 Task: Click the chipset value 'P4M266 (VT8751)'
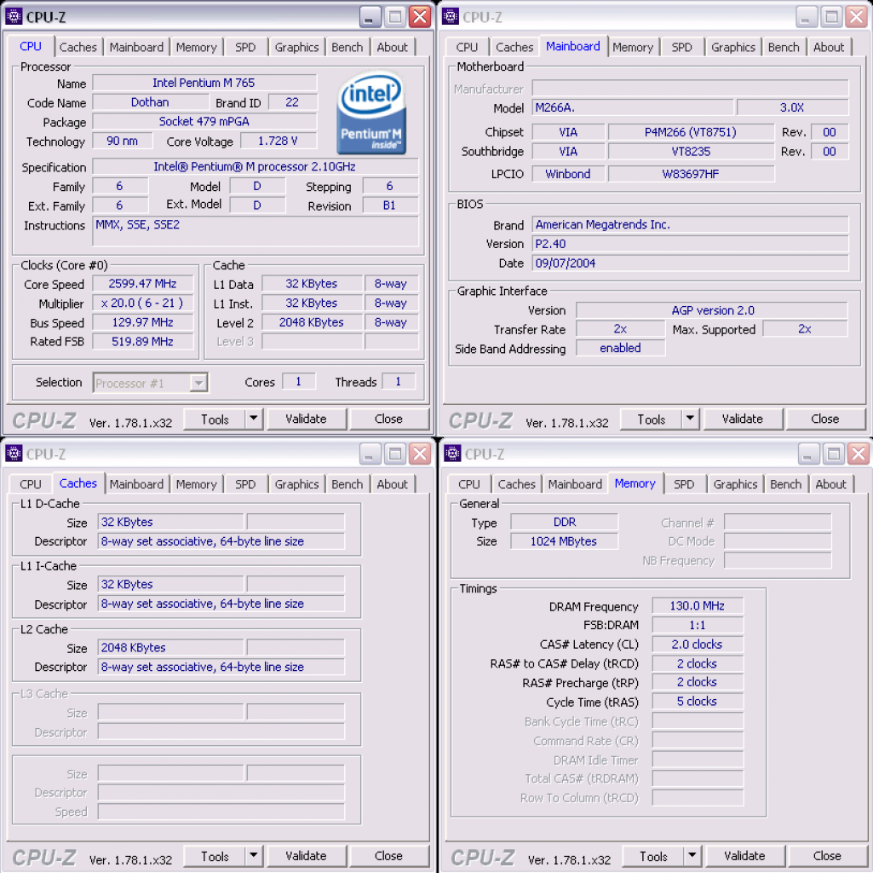click(x=691, y=132)
